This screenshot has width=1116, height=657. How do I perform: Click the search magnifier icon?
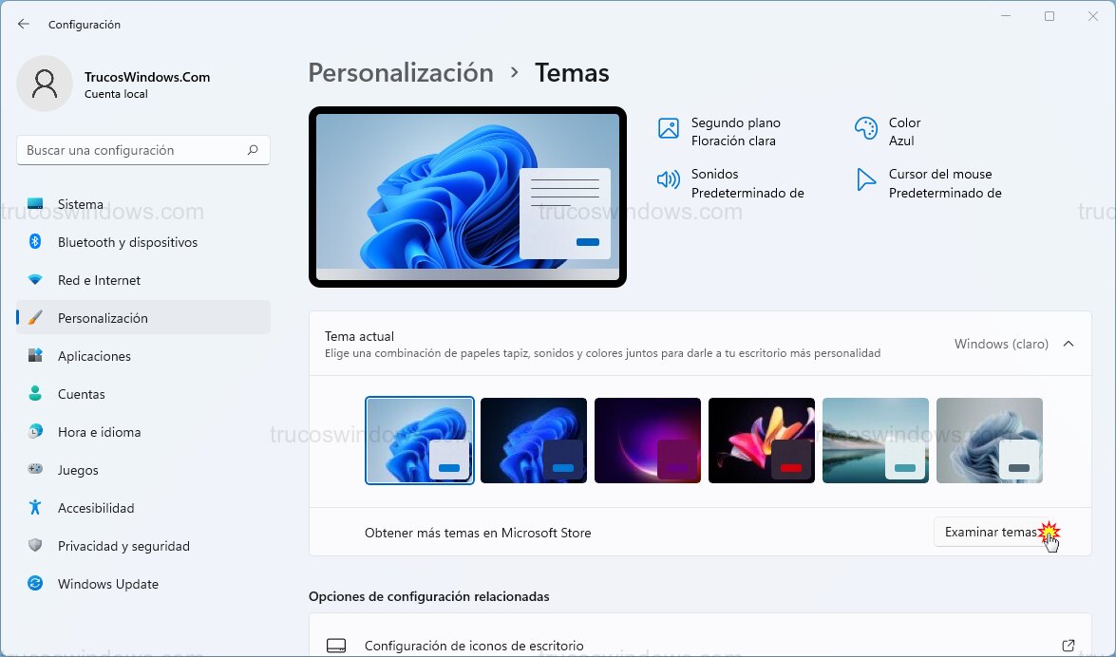click(253, 150)
